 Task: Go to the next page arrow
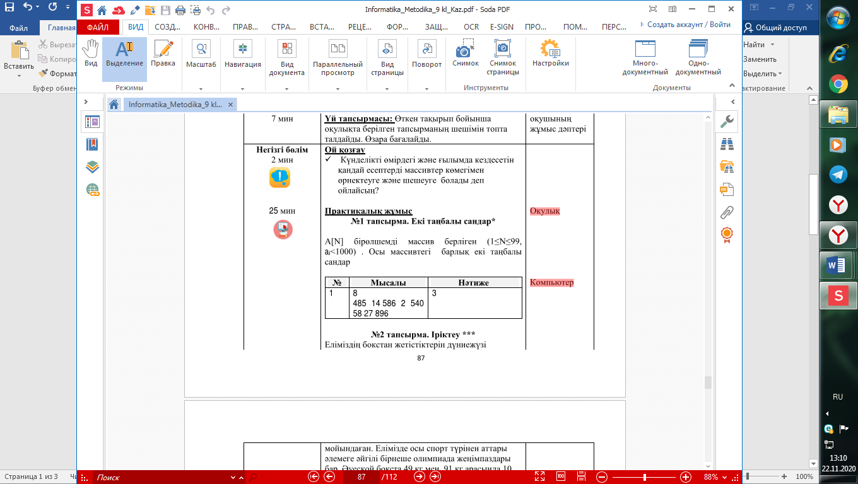click(x=419, y=477)
